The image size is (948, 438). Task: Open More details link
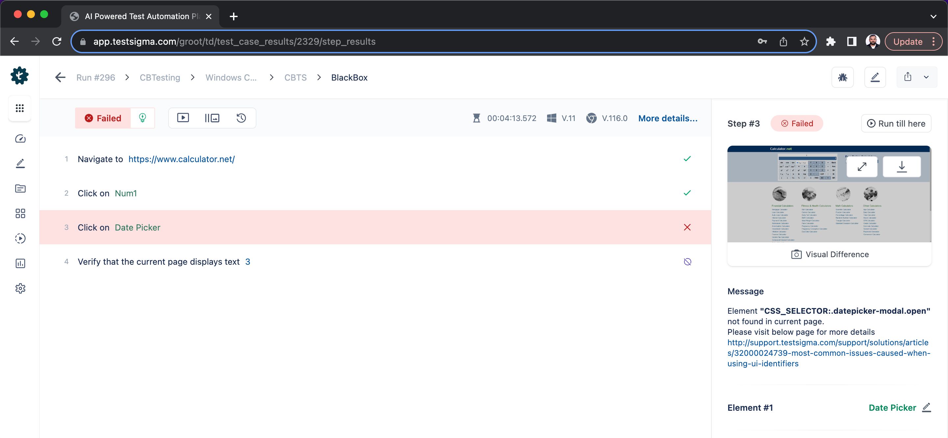(x=668, y=118)
